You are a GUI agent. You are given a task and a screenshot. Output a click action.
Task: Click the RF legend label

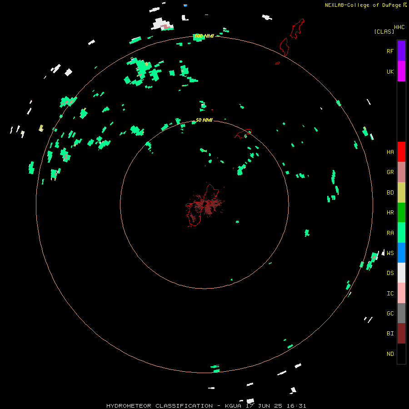click(390, 51)
